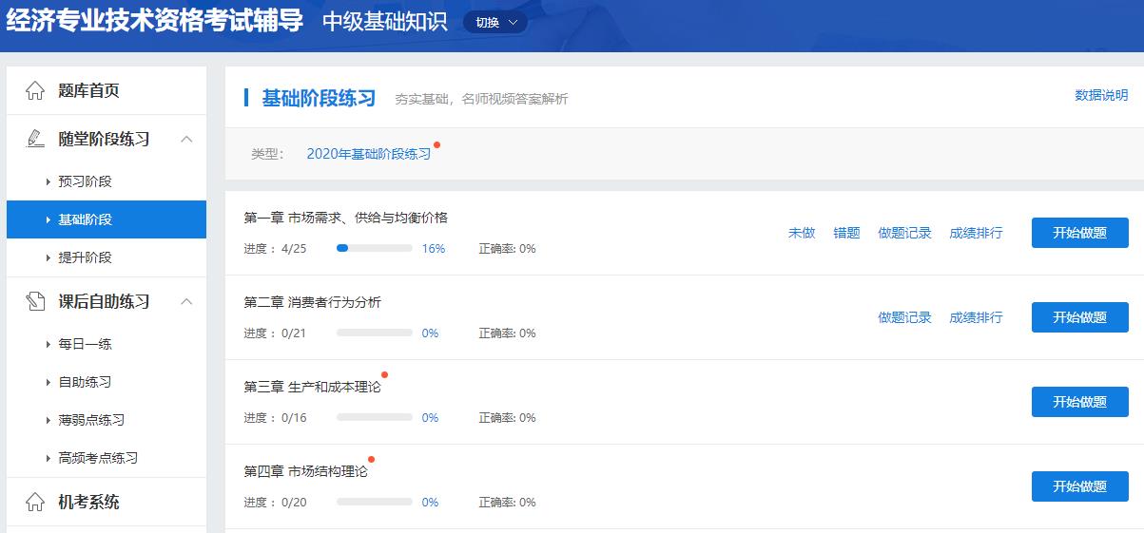Collapse the 随堂阶段练习 section chevron
The height and width of the screenshot is (533, 1144).
186,139
